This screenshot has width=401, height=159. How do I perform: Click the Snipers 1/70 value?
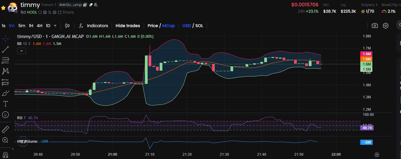click(x=368, y=11)
